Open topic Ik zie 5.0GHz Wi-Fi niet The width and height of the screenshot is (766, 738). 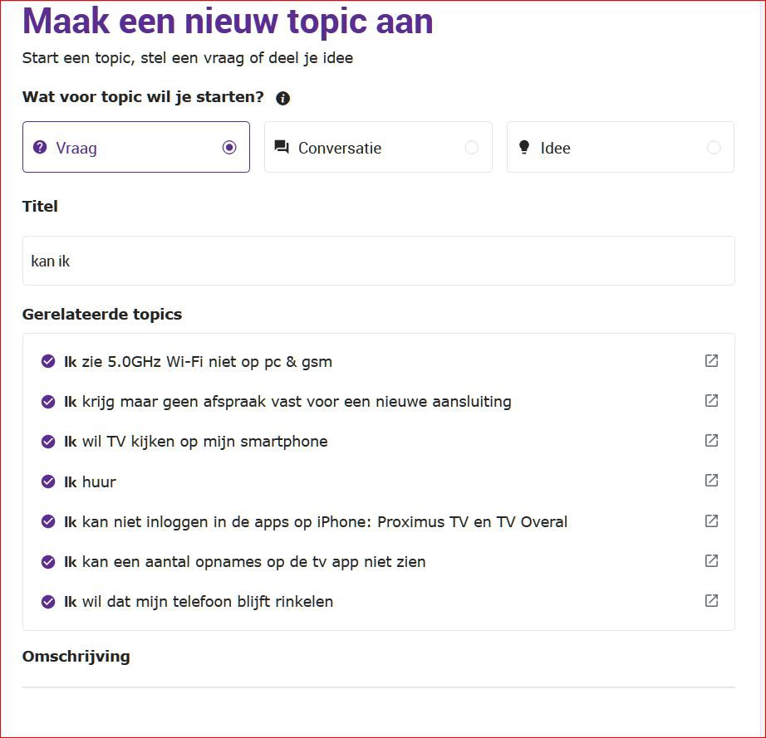click(x=198, y=362)
